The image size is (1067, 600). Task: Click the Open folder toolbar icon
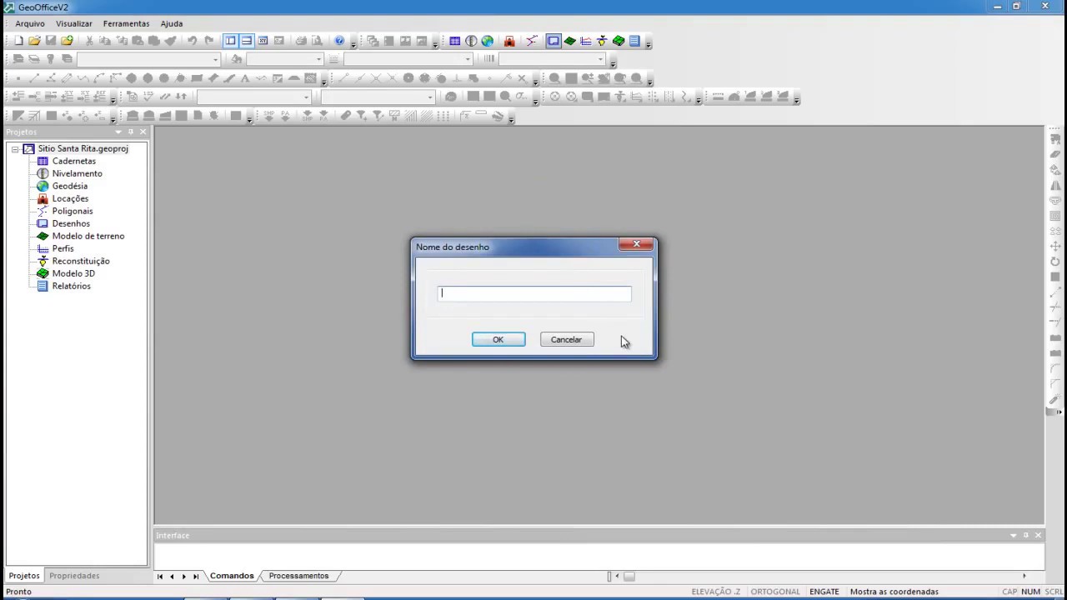(34, 41)
